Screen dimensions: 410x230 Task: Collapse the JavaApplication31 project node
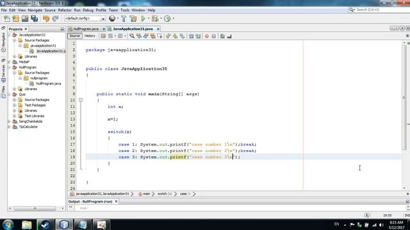(9, 35)
